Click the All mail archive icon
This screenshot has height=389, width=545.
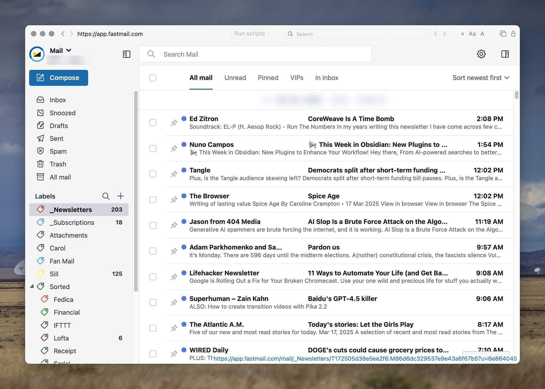40,177
